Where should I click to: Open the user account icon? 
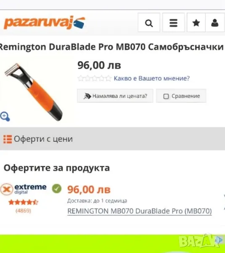[x=215, y=23]
